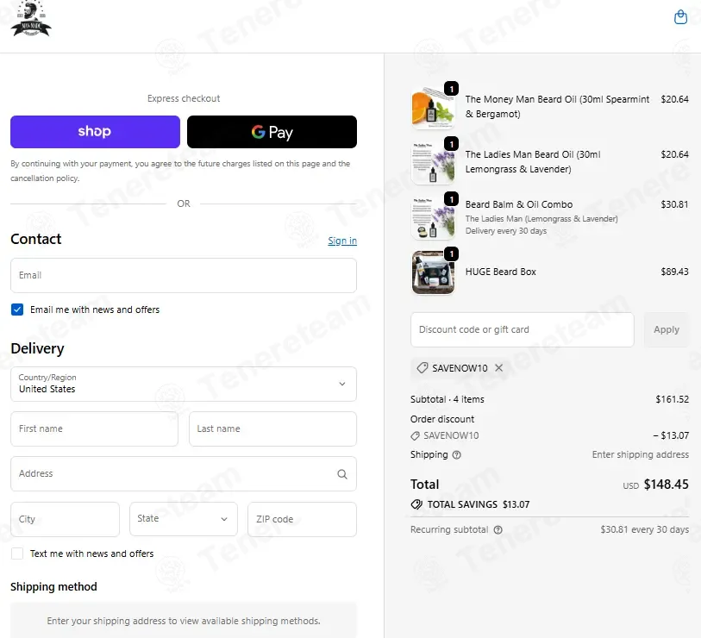701x638 pixels.
Task: Select the HUGE Beard Box thumbnail
Action: [433, 272]
